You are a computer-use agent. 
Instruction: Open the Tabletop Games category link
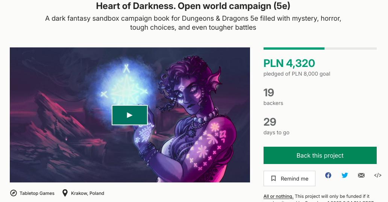tap(37, 193)
